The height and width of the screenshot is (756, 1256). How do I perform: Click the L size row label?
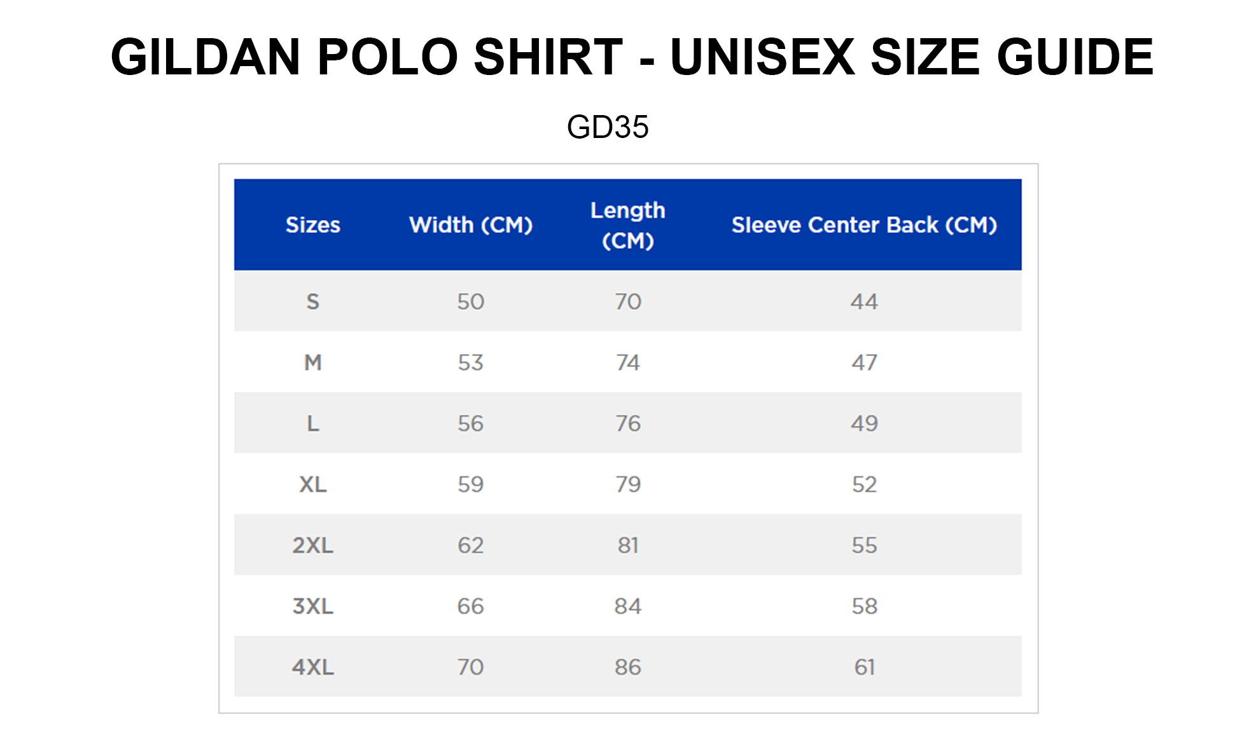click(x=312, y=423)
